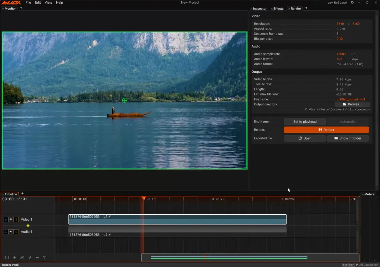
Task: Select the brackets tool in the timeline toolbar
Action: point(7,257)
